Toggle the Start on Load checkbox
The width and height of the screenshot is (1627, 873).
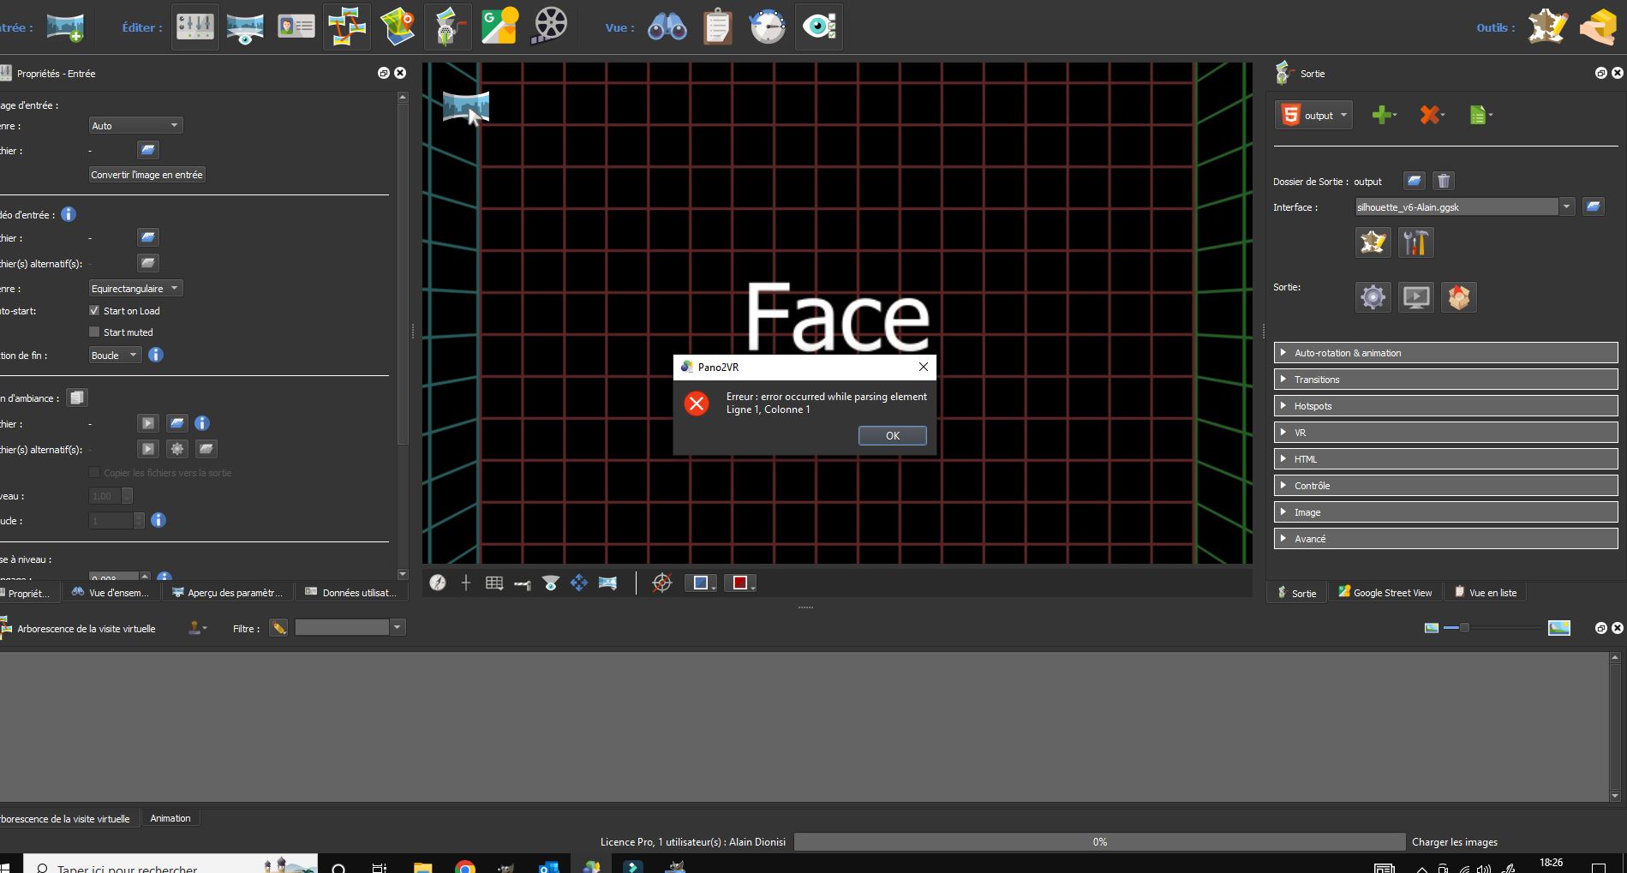click(94, 310)
